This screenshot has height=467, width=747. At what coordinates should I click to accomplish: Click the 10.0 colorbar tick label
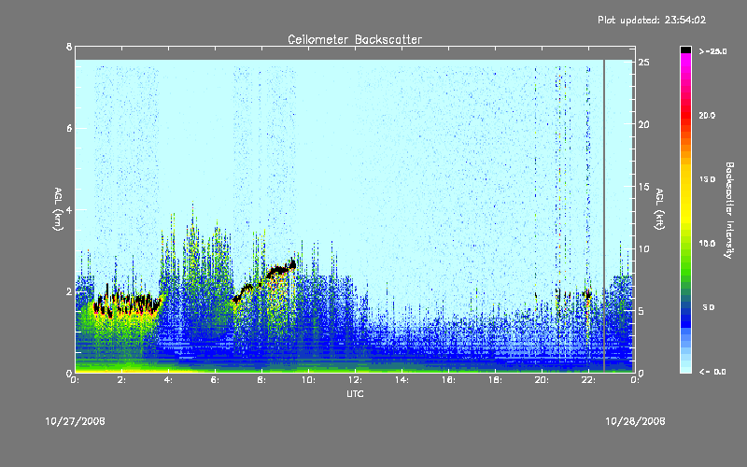point(707,244)
